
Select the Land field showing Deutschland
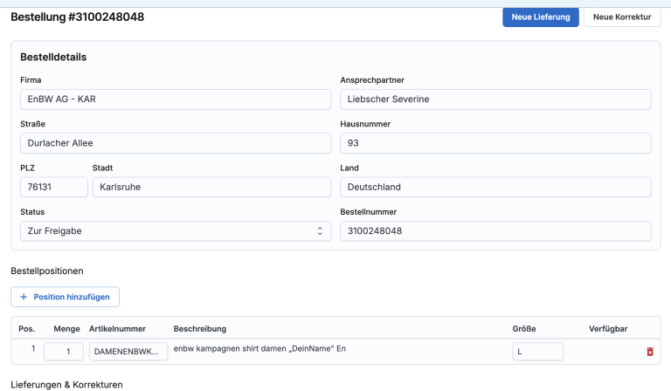[495, 187]
